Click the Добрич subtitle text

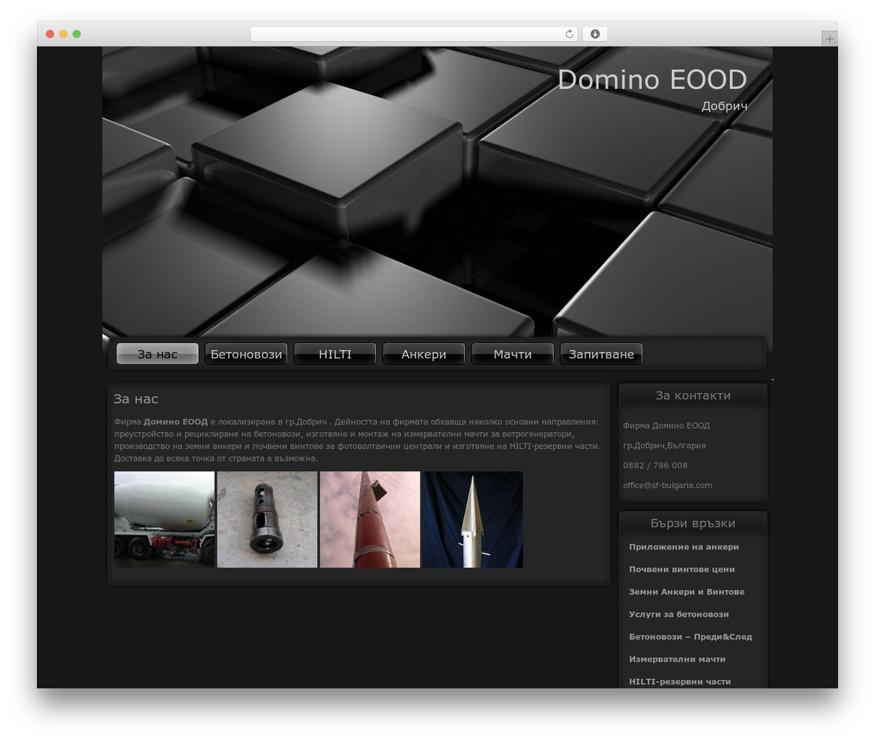725,106
